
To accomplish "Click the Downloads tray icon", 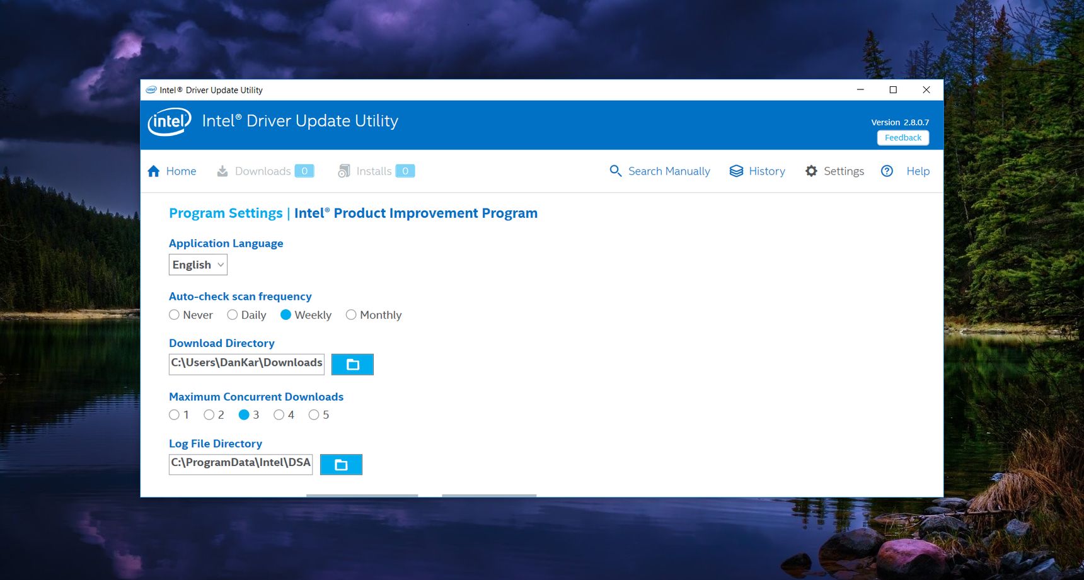I will pyautogui.click(x=222, y=171).
